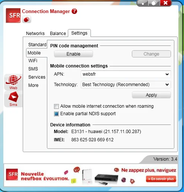Click the red help question mark icon
Screen dimensions: 184x192
click(x=74, y=11)
